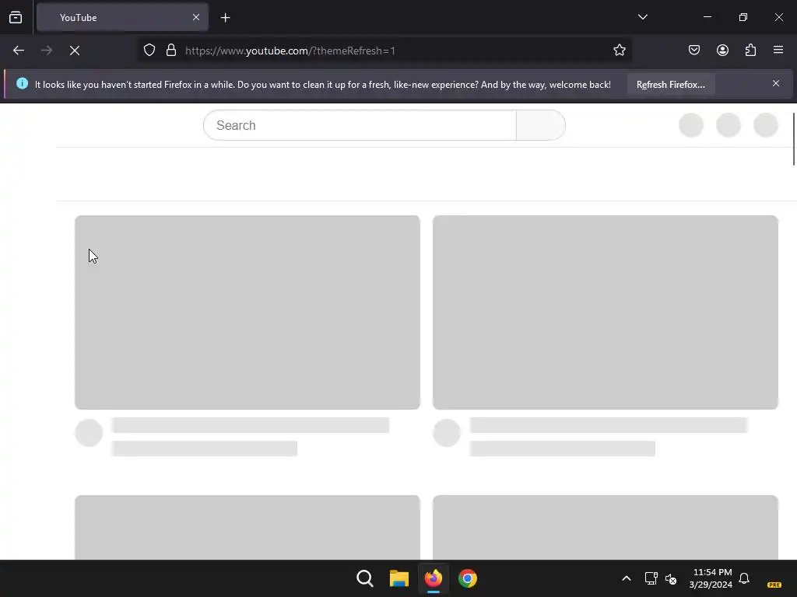Open the Extensions panel

point(750,51)
